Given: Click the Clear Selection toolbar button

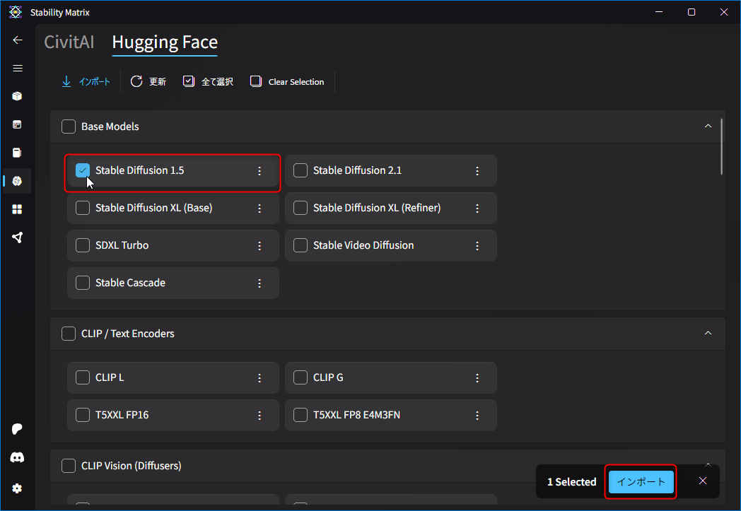Looking at the screenshot, I should (x=287, y=82).
